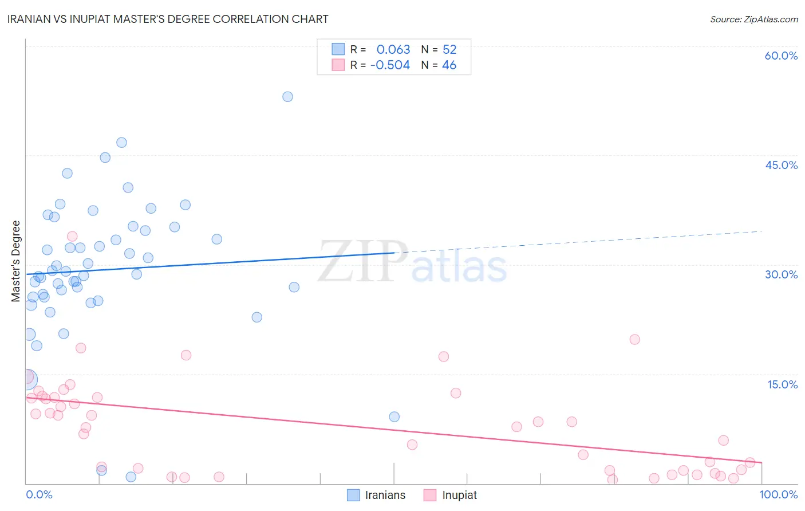This screenshot has height=511, width=805.
Task: Click the solid blue Iranian trend line
Action: coord(210,264)
